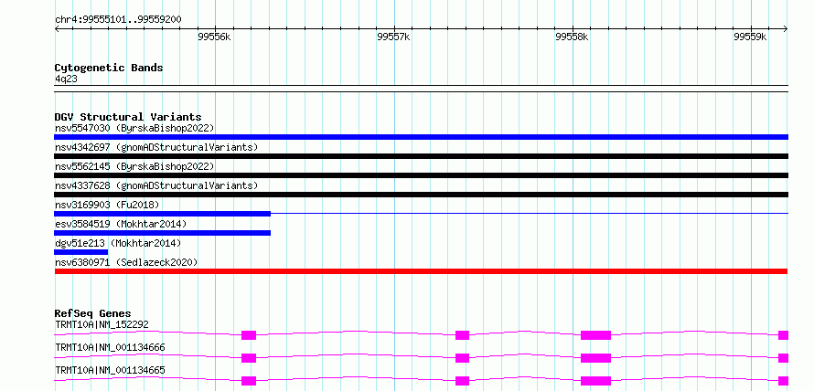Open transcript label TRMT10A|NM_001134666
Viewport: 814px width, 391px height.
pos(110,347)
